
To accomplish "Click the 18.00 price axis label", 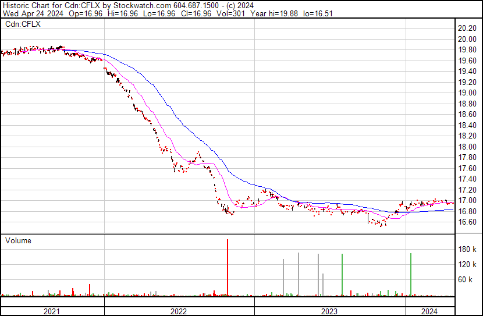I will point(467,147).
